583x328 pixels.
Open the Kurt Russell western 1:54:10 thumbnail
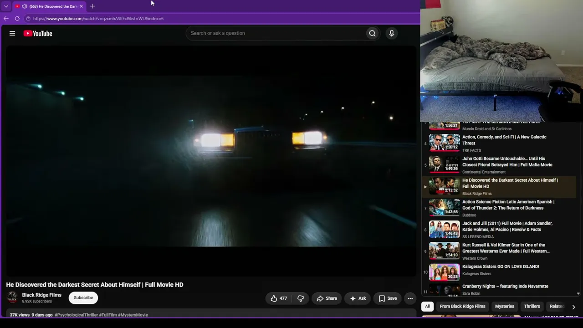point(444,251)
